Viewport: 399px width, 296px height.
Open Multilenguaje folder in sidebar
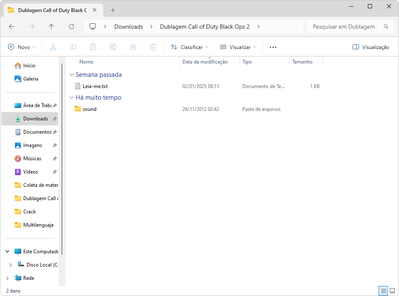(34, 225)
